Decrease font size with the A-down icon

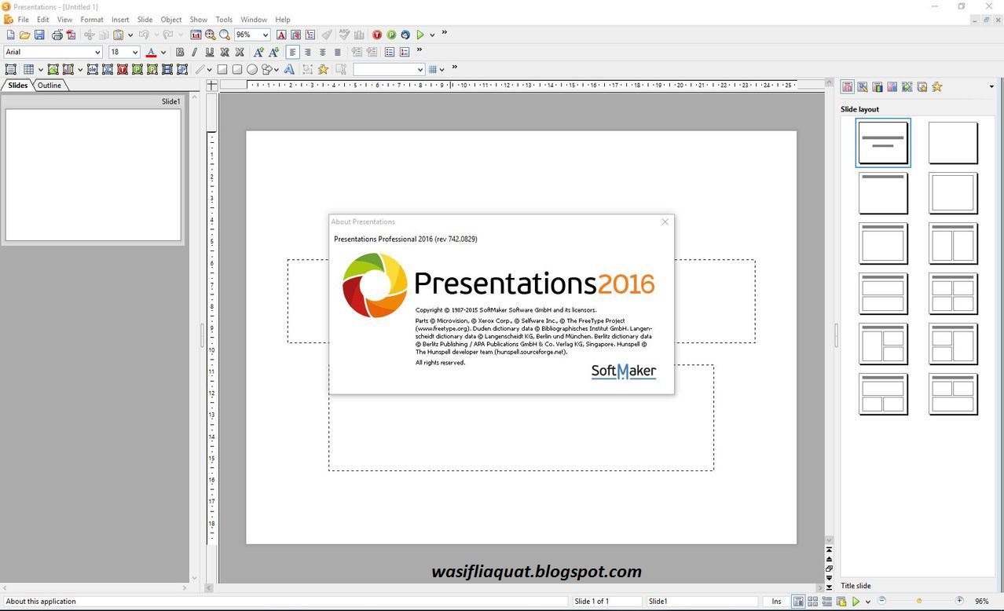pyautogui.click(x=273, y=52)
